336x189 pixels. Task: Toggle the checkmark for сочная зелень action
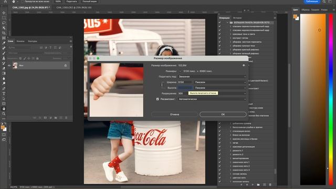(x=219, y=174)
